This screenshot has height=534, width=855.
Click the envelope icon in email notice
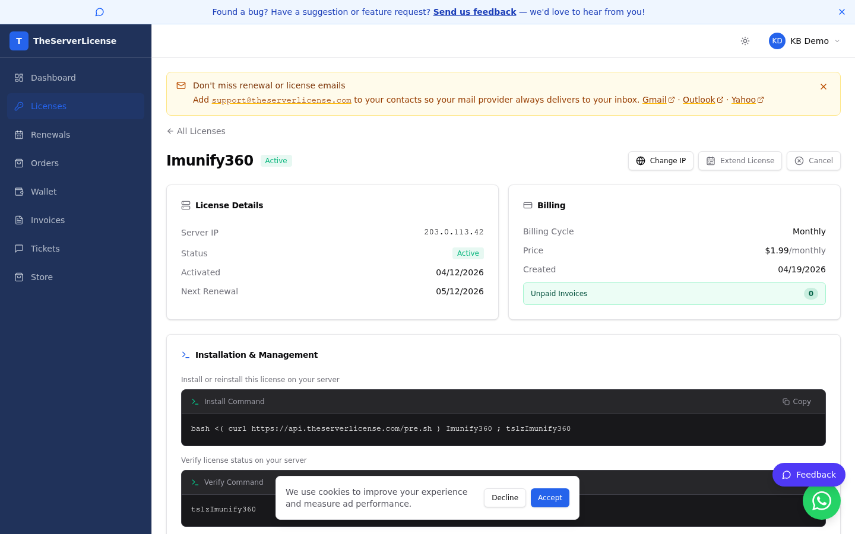click(x=181, y=85)
